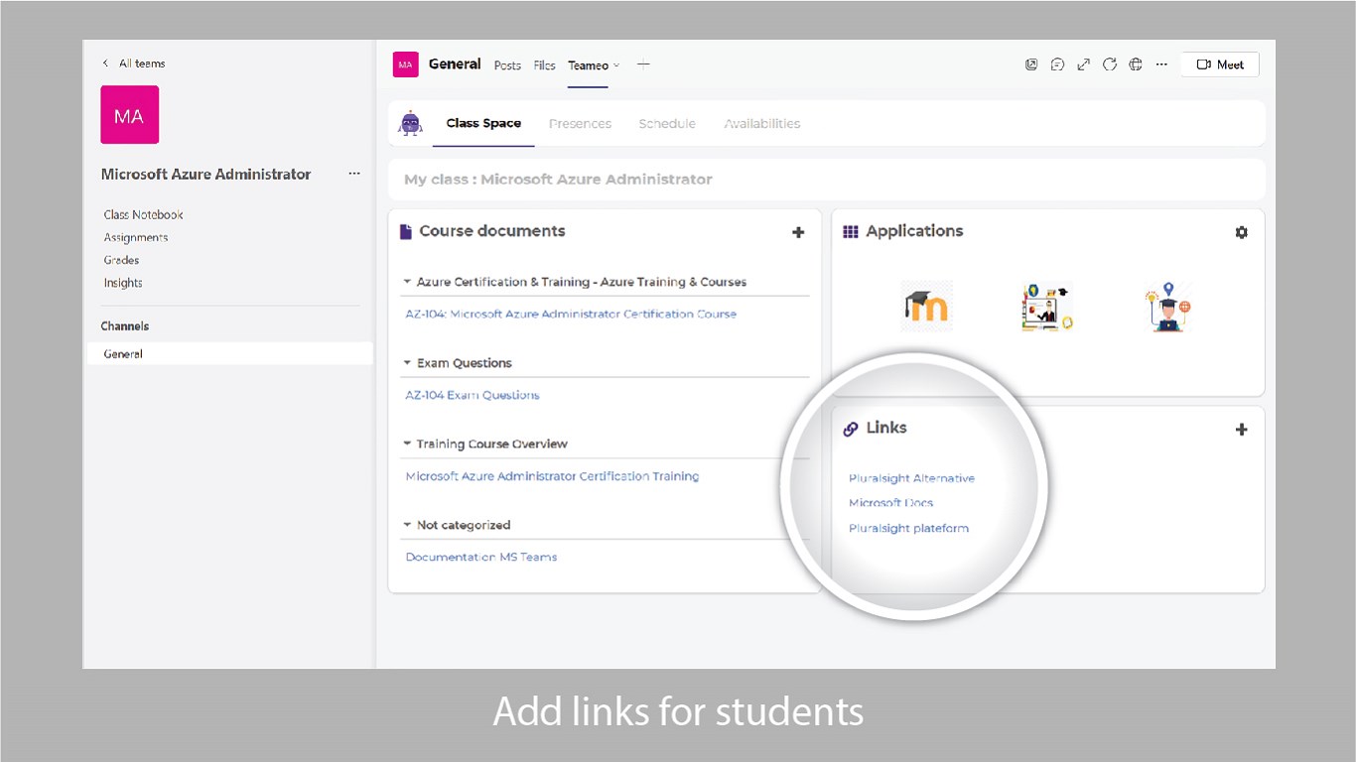Open AZ-104 Microsoft Azure Administrator Certification Course

[x=571, y=314]
